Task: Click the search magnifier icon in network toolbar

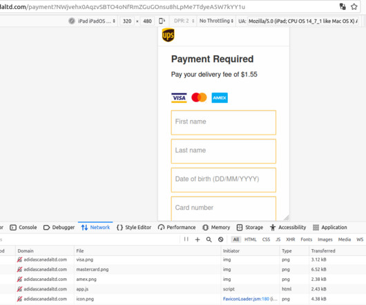Action: click(x=209, y=239)
